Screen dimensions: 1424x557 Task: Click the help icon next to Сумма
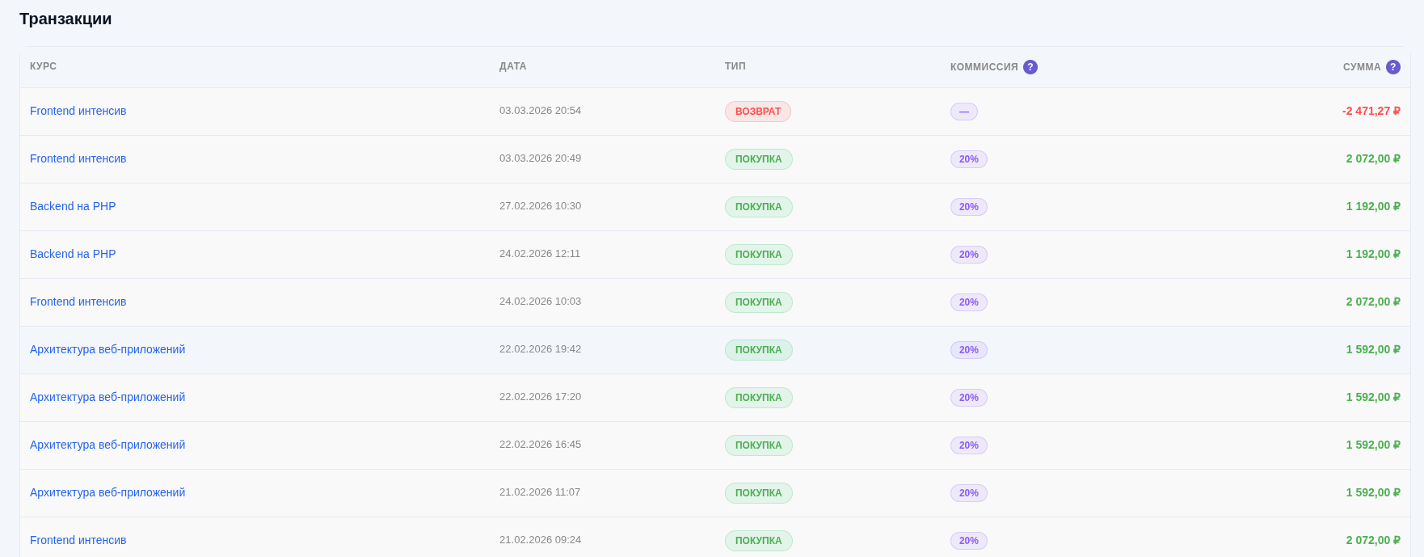click(x=1393, y=67)
